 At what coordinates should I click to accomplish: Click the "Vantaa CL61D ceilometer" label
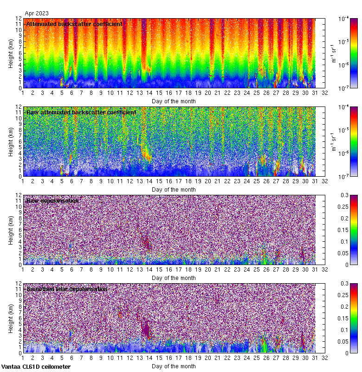pyautogui.click(x=36, y=367)
